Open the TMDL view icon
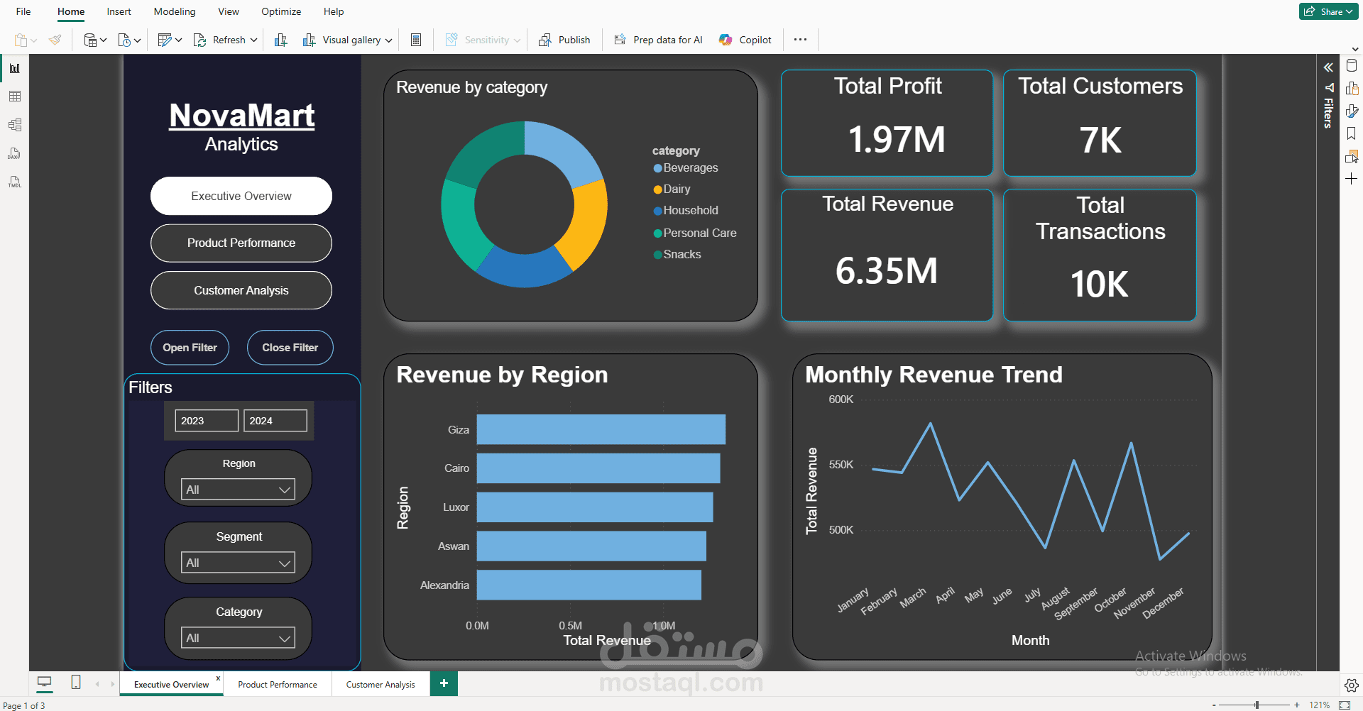Image resolution: width=1363 pixels, height=711 pixels. click(x=15, y=182)
